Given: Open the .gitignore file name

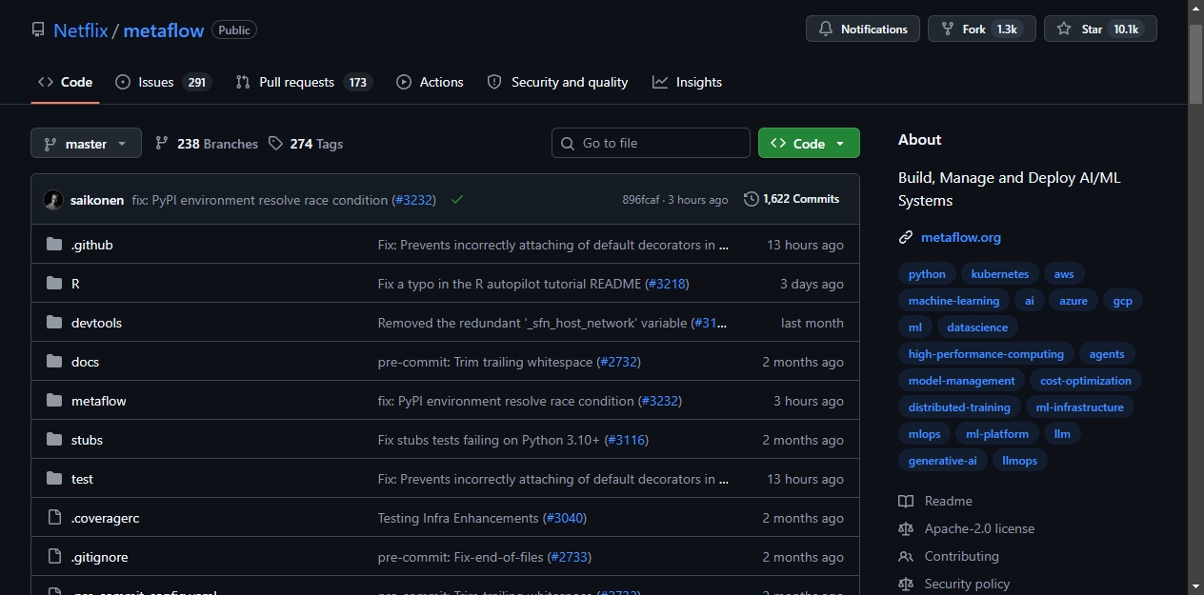Looking at the screenshot, I should [100, 557].
